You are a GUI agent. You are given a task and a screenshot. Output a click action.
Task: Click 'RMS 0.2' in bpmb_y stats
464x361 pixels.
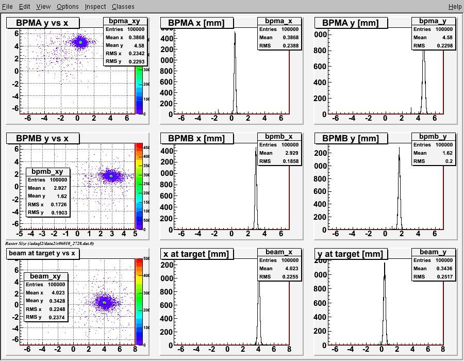click(x=433, y=161)
